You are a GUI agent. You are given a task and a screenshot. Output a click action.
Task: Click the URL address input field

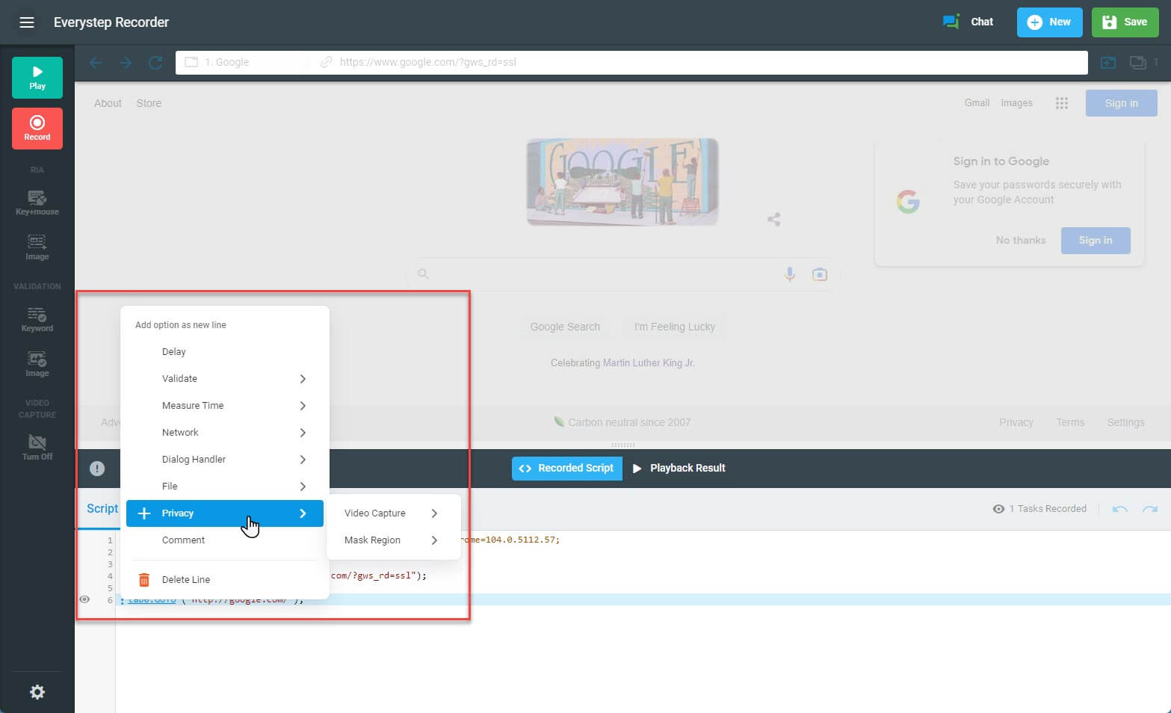[x=702, y=63]
